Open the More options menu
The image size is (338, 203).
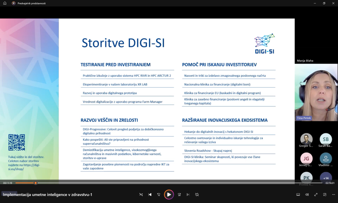[x=333, y=195]
